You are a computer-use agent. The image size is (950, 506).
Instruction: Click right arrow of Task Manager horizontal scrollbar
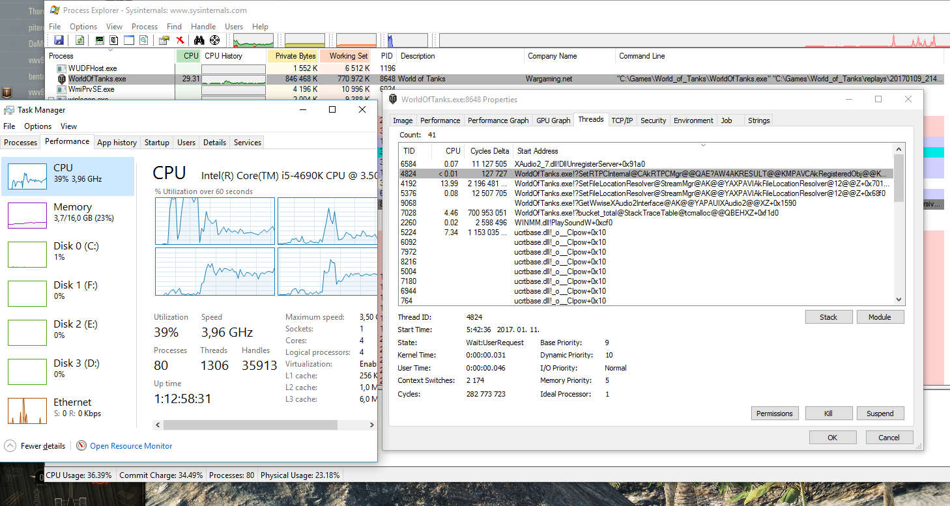[x=372, y=425]
